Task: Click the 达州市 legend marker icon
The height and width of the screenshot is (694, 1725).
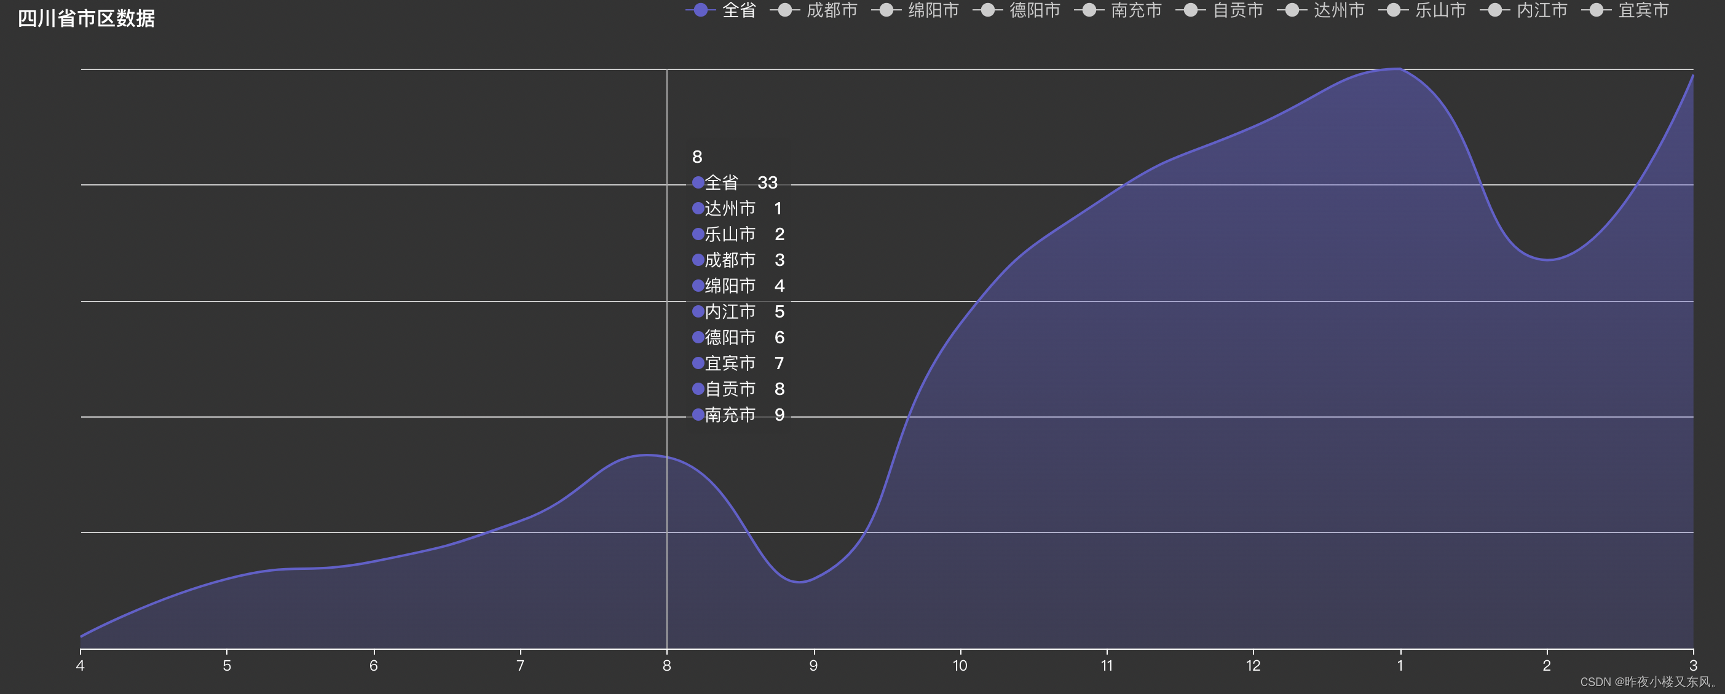Action: pos(1292,10)
